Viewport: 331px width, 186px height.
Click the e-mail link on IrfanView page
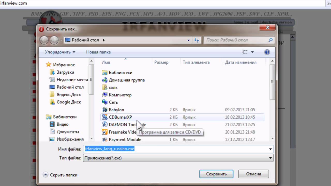click(x=253, y=22)
